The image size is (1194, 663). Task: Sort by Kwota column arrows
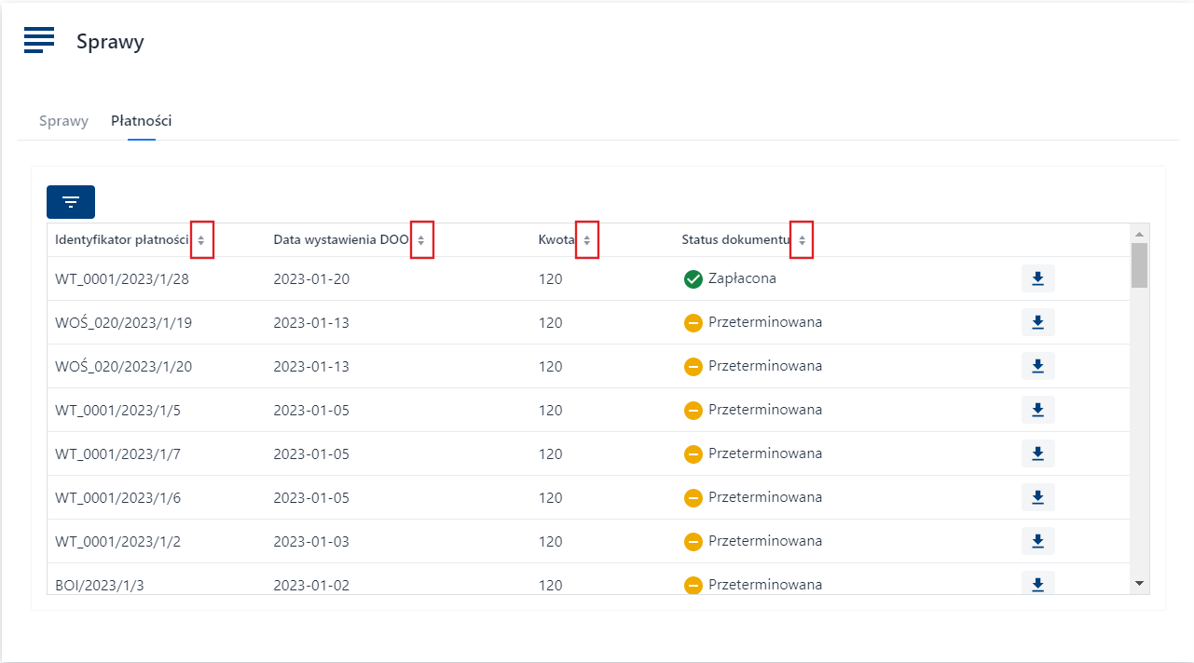pos(586,240)
